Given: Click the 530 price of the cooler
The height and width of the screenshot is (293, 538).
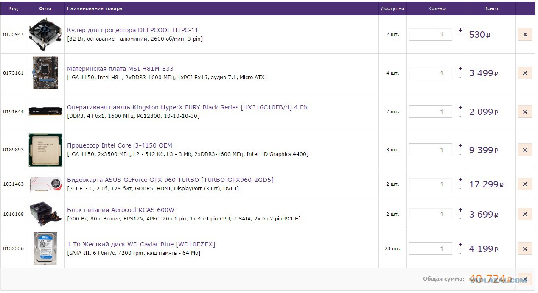Looking at the screenshot, I should [480, 35].
